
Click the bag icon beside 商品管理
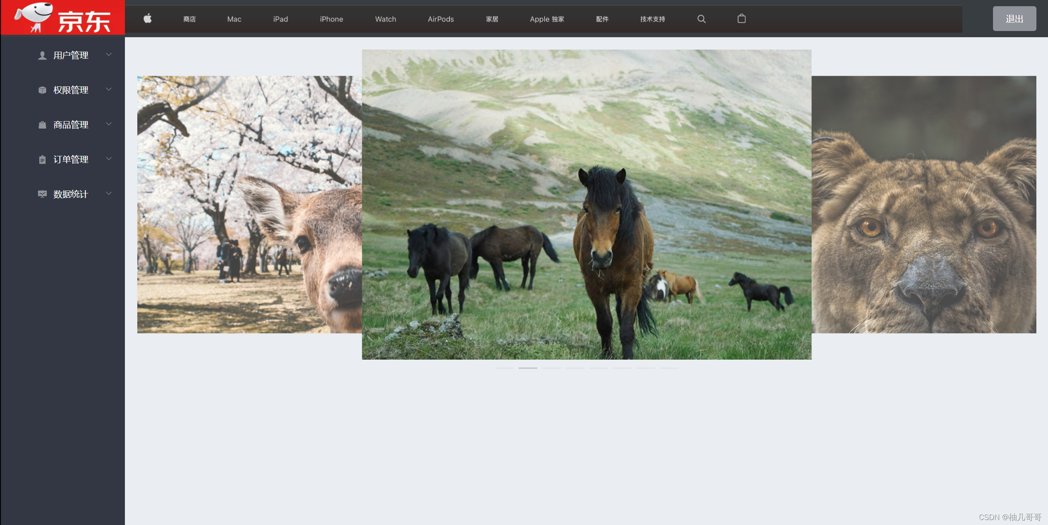point(42,125)
